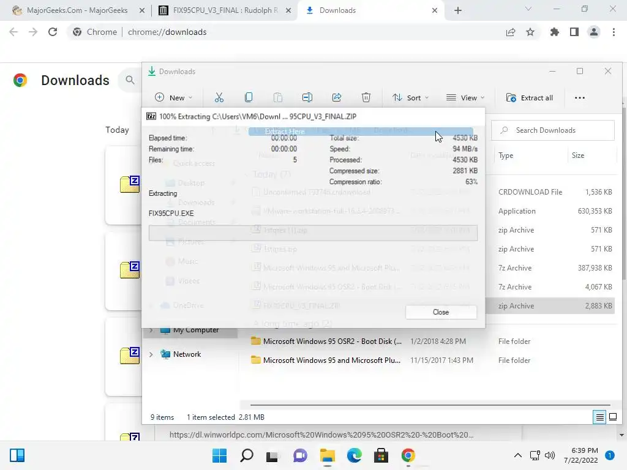Open Chat icon on taskbar
The width and height of the screenshot is (627, 470).
point(300,455)
